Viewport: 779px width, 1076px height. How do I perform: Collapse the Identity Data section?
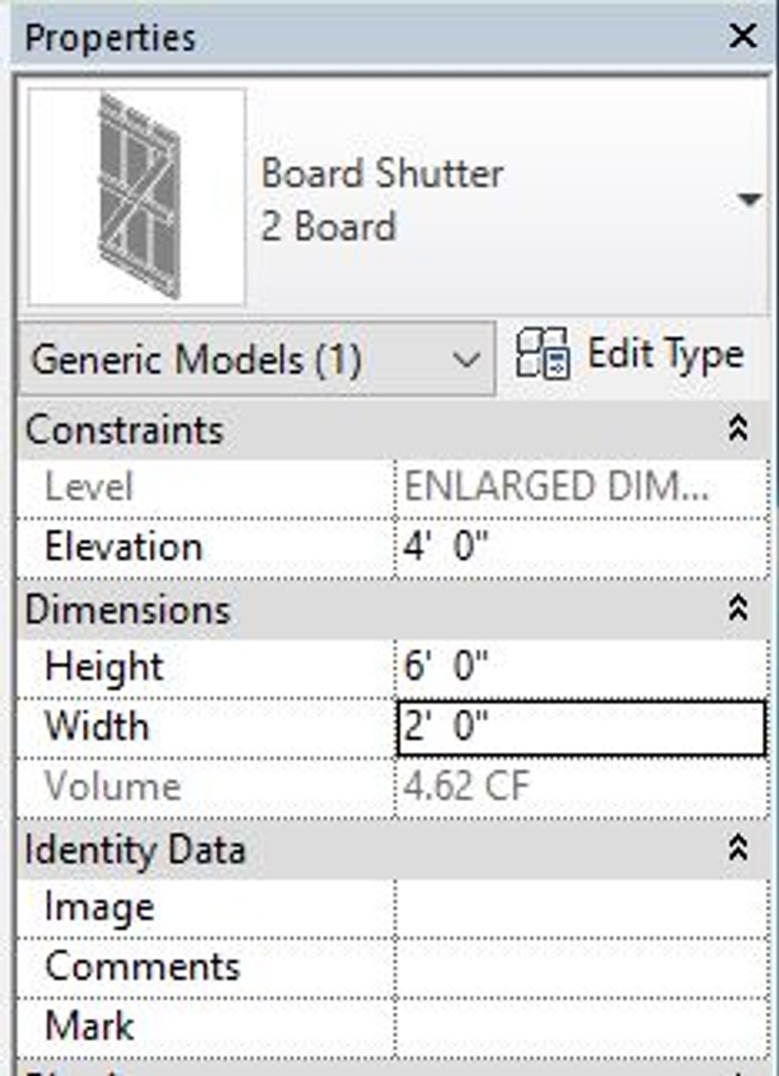coord(738,849)
